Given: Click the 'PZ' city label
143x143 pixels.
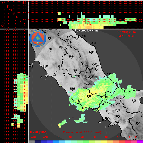Looking at the screenshot, I should pos(138,123).
